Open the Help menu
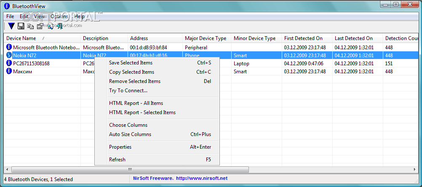422x187 pixels. [x=80, y=16]
